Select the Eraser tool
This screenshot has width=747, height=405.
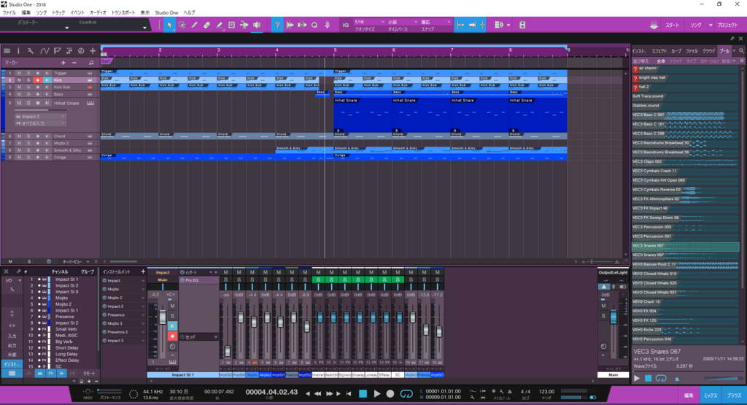click(x=206, y=26)
